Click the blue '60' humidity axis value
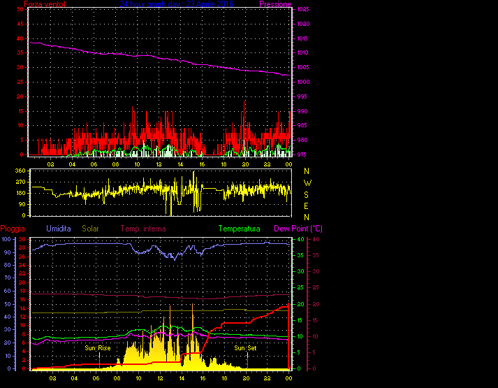The image size is (498, 388). tap(8, 291)
